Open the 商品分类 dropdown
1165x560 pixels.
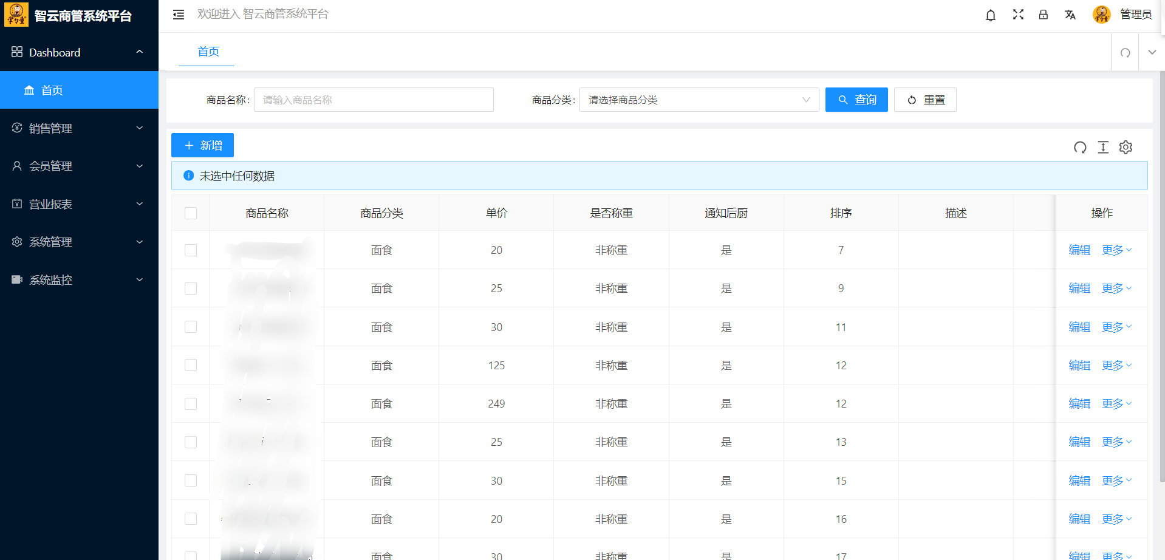[699, 100]
